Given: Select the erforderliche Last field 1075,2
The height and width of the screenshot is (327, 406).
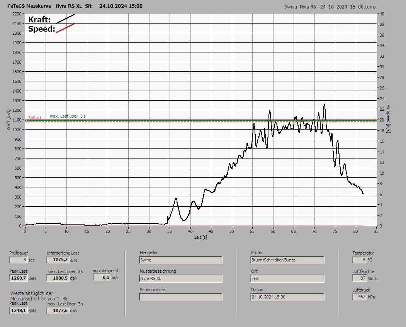Looking at the screenshot, I should (x=58, y=260).
